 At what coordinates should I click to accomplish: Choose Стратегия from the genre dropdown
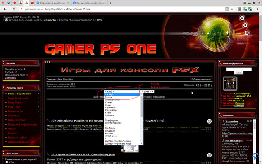click(x=110, y=108)
